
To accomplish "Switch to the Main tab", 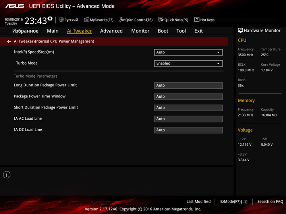I will [53, 31].
